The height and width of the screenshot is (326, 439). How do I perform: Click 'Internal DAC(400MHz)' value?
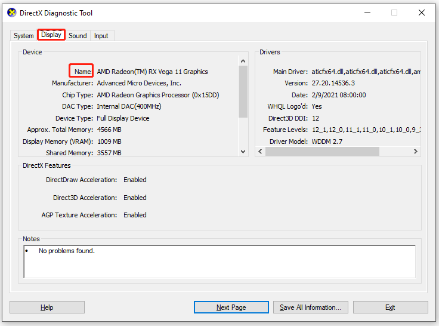click(x=129, y=106)
